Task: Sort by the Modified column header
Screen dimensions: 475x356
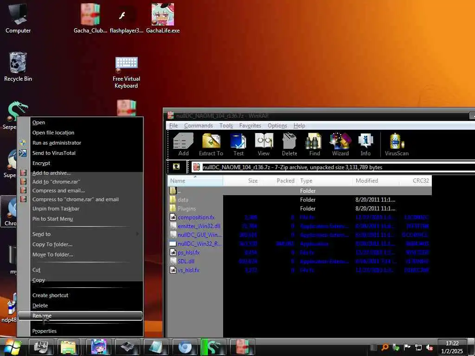Action: (376, 181)
